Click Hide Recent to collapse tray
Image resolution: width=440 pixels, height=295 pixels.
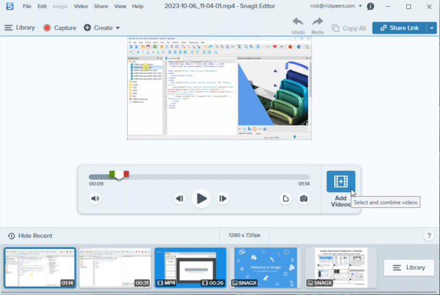(x=30, y=236)
